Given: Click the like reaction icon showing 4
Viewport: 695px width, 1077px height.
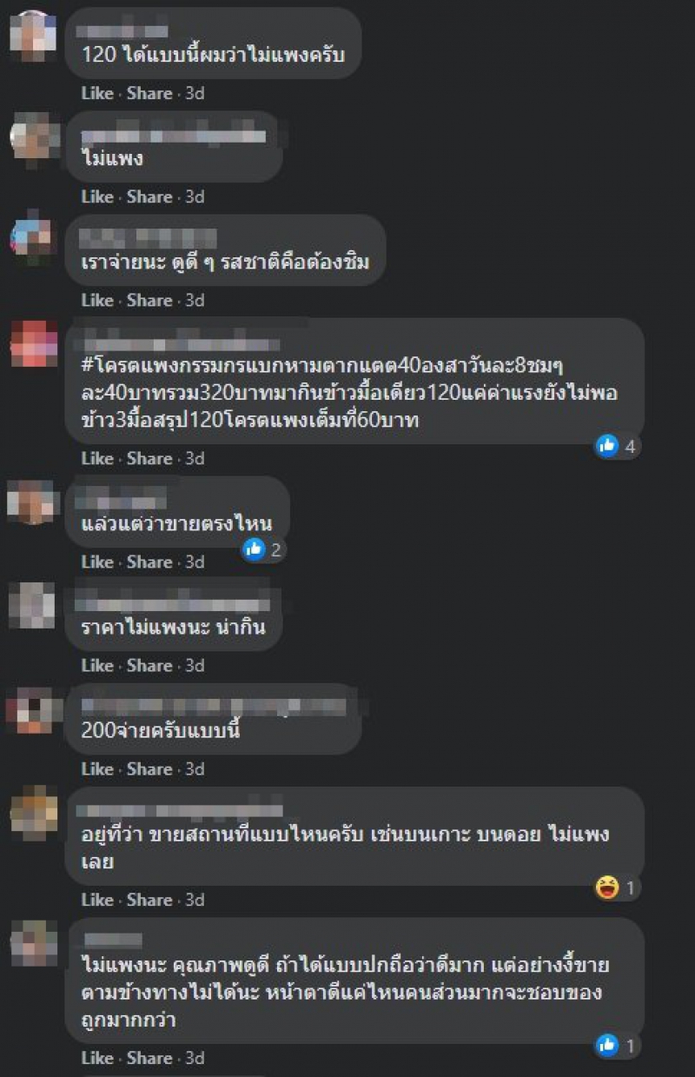Looking at the screenshot, I should click(607, 446).
